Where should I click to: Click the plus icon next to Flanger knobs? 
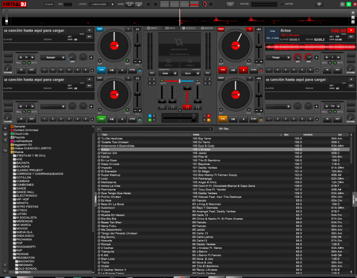click(x=316, y=57)
